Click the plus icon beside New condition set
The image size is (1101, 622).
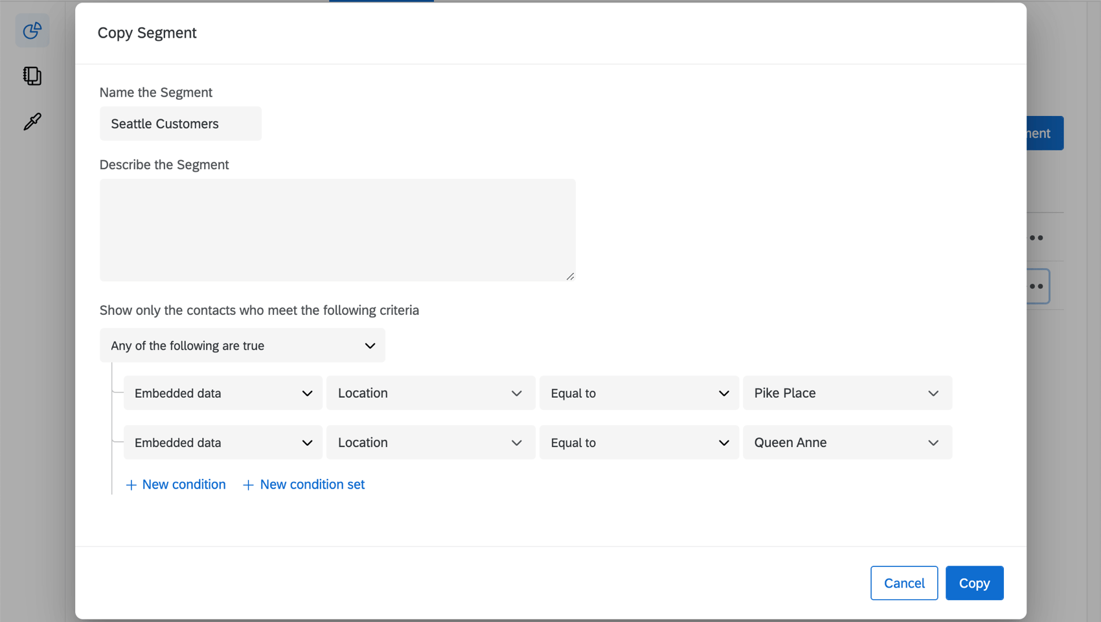click(248, 485)
